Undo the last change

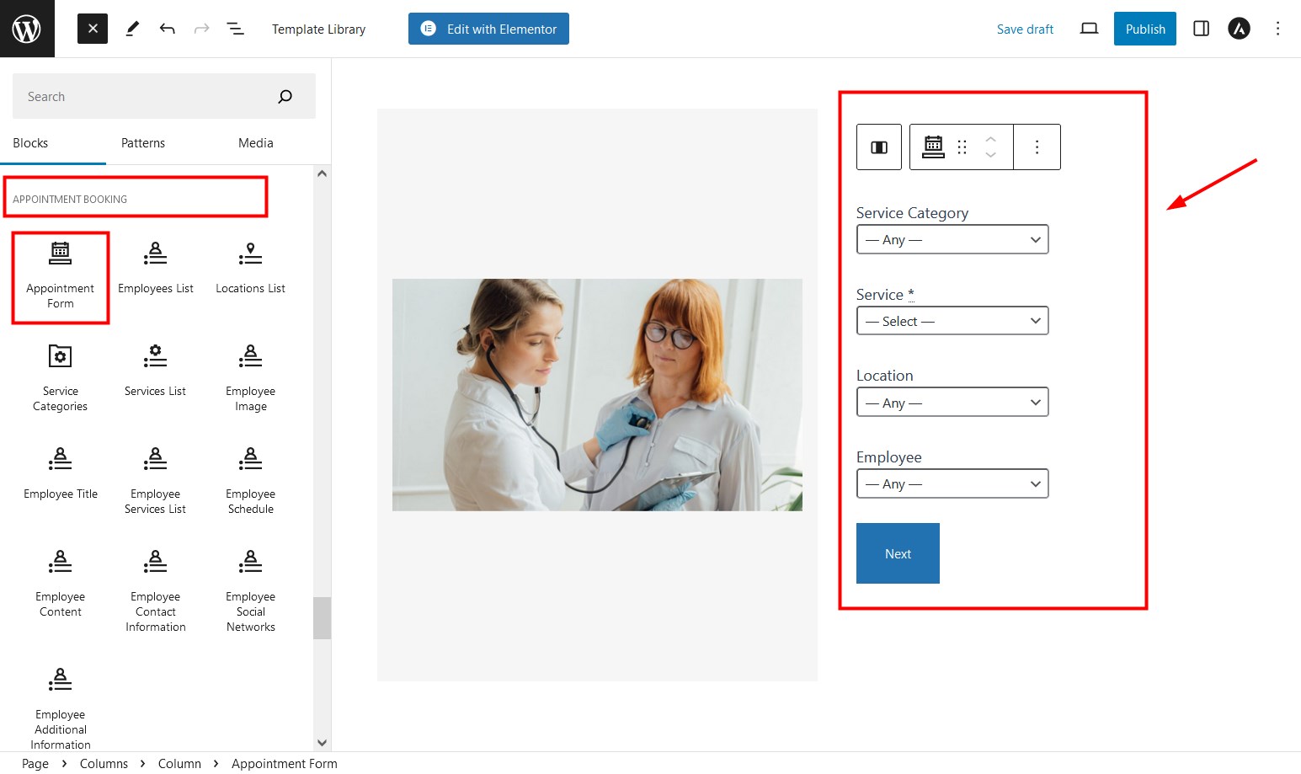[167, 29]
